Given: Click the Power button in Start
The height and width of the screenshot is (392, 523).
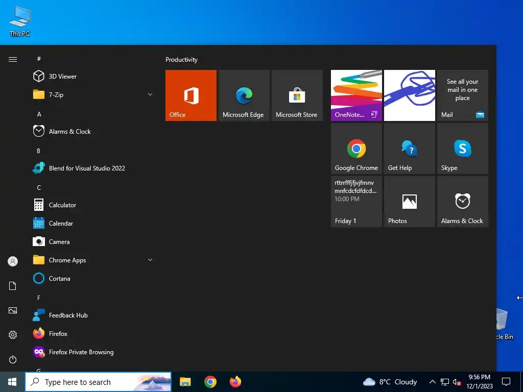Looking at the screenshot, I should click(13, 359).
